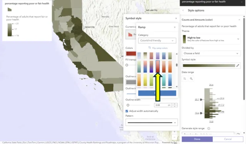Viewport: 246px width, 144px height.
Task: Choose the teal ramp in the third row
Action: click(x=164, y=80)
